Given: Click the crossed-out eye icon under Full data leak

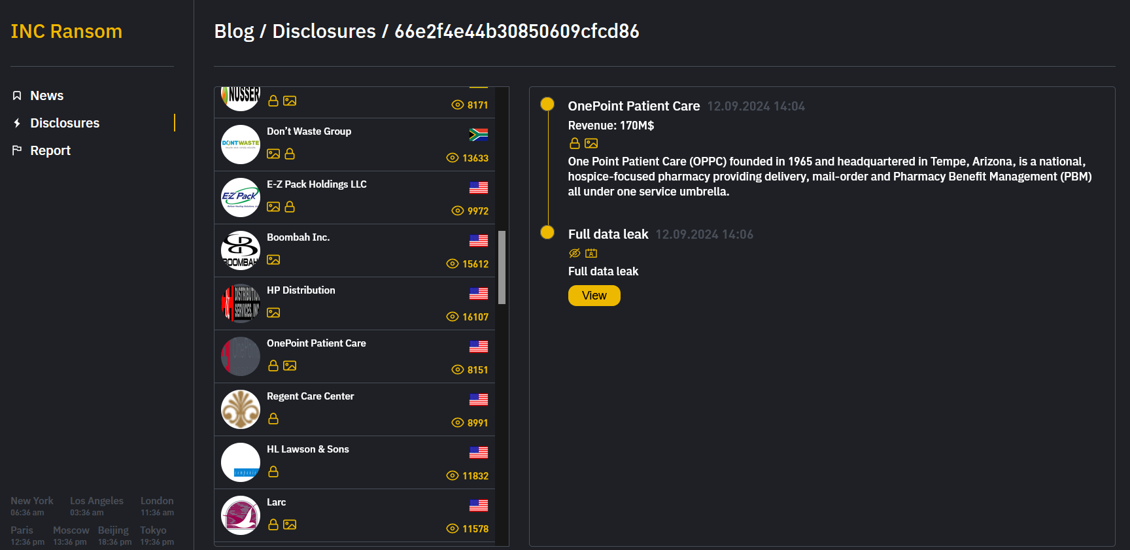Looking at the screenshot, I should coord(575,253).
